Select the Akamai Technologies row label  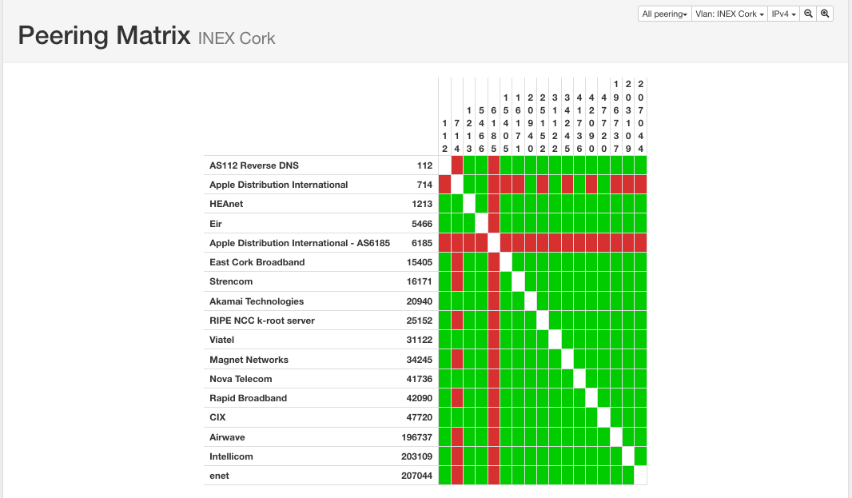257,301
